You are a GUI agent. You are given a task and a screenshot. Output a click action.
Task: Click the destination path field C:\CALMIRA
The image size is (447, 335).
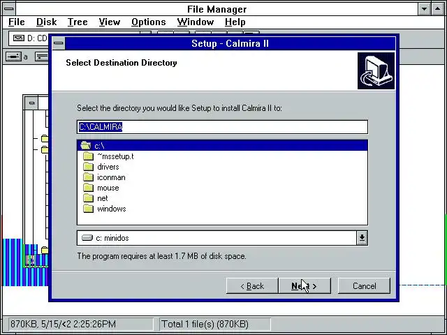click(x=222, y=127)
